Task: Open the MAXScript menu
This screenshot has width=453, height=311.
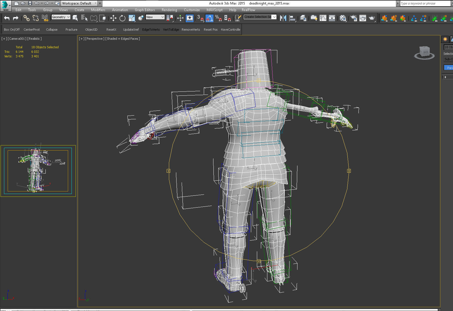Action: (215, 10)
